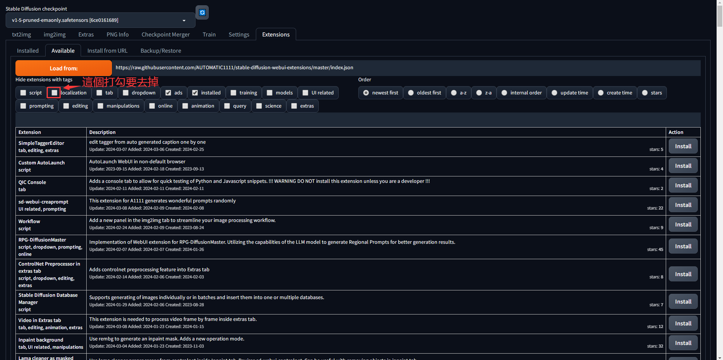
Task: Sort extensions by stars
Action: click(645, 93)
